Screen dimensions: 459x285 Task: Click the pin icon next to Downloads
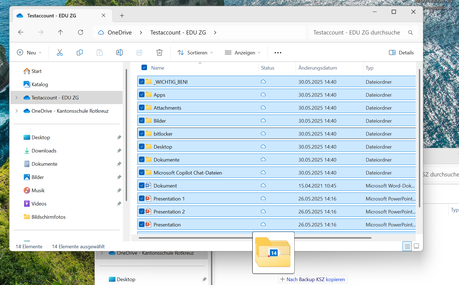[119, 151]
